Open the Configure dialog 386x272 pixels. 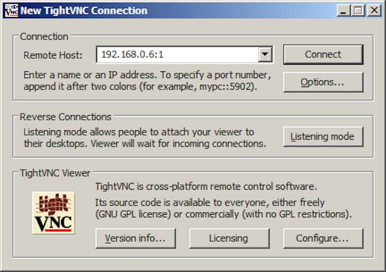coord(323,238)
